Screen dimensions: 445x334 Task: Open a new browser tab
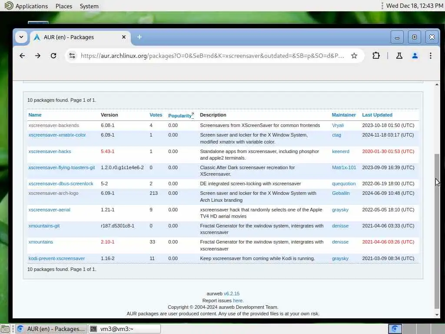[139, 37]
